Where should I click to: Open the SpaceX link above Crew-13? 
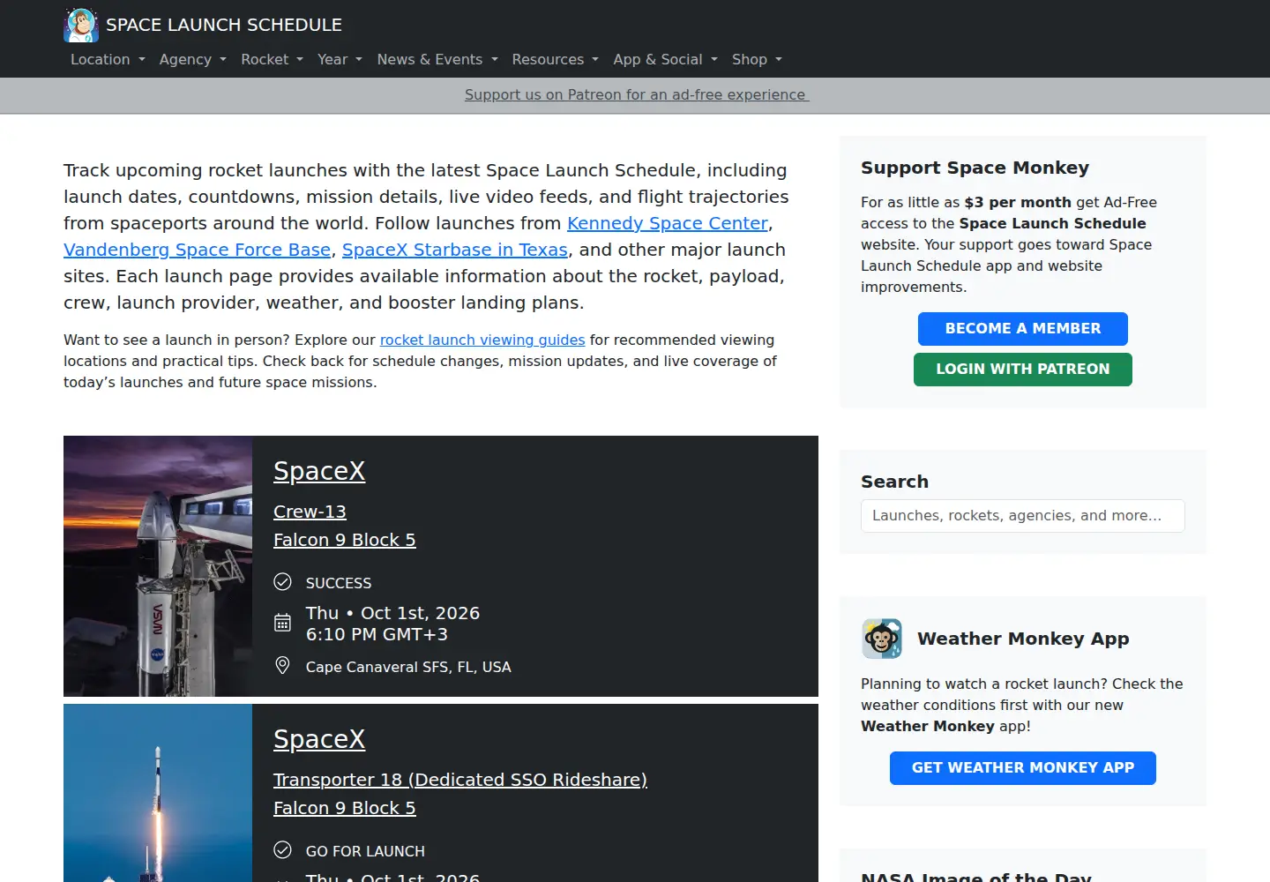pyautogui.click(x=319, y=471)
